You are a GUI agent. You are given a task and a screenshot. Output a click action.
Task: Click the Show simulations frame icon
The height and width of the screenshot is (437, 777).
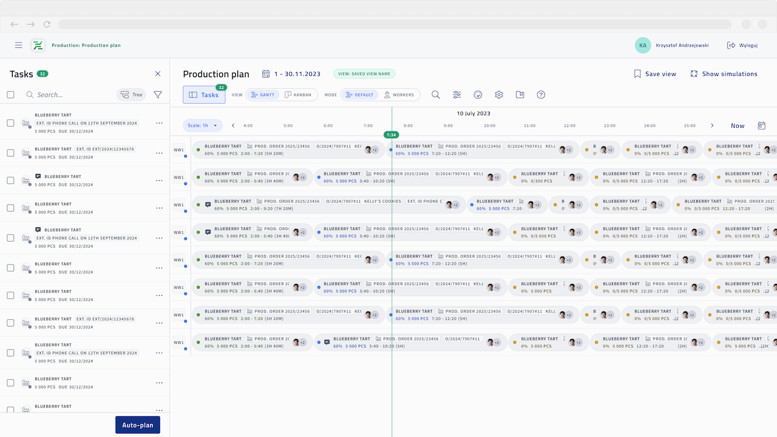694,74
